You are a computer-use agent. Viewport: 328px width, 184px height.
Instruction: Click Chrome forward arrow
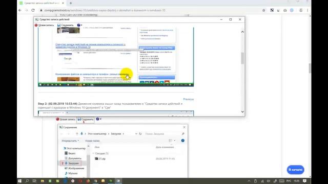click(26, 10)
